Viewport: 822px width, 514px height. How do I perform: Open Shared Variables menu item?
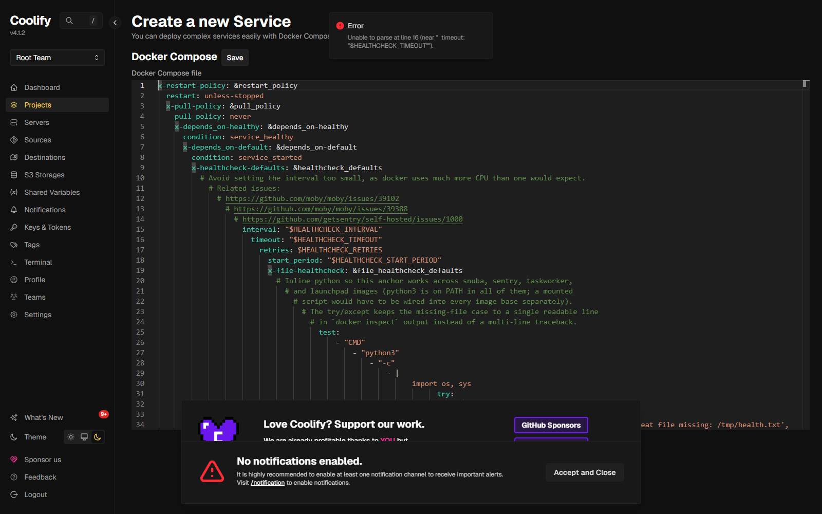(57, 192)
